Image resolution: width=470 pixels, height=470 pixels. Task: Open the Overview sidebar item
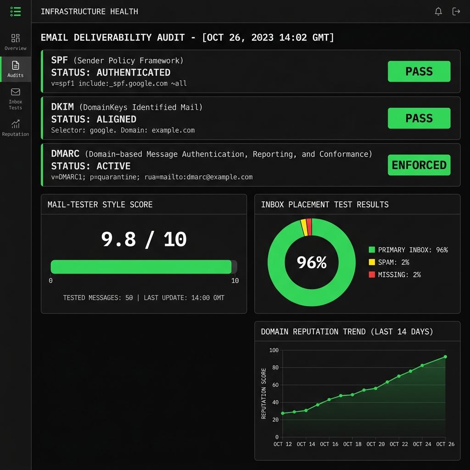click(16, 42)
